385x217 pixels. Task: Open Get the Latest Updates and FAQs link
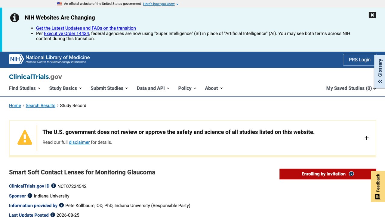(86, 28)
